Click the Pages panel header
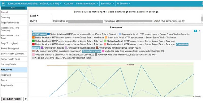Screen dimensions: 203x103 click(13, 8)
